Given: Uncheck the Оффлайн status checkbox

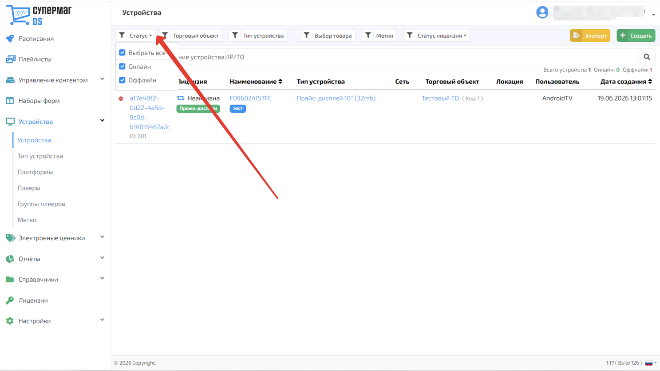Looking at the screenshot, I should tap(122, 80).
